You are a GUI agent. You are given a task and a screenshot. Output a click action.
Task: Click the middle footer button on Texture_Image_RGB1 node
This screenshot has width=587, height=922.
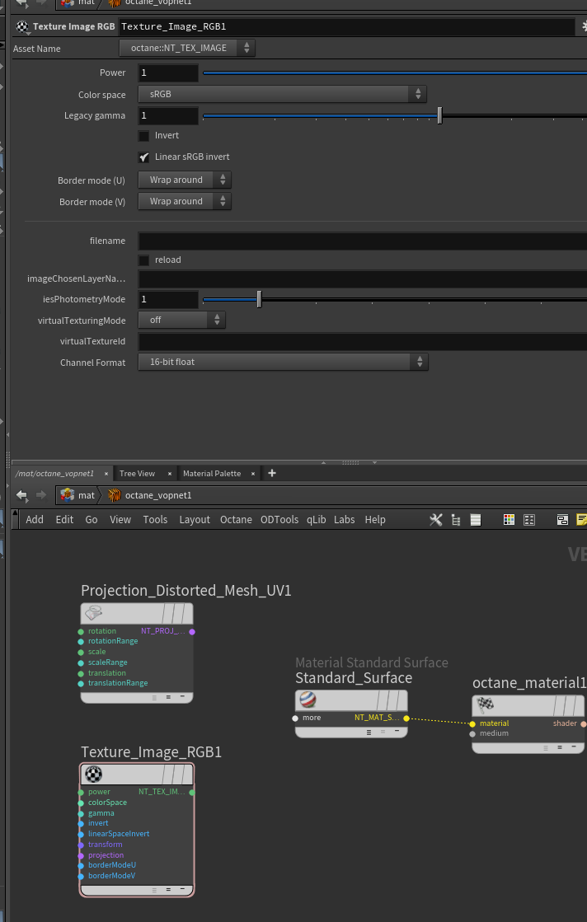click(x=168, y=890)
